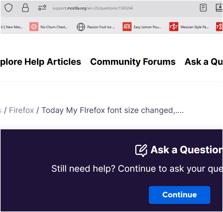The height and width of the screenshot is (212, 223).
Task: Open the No-Churn Chest... bookmark
Action: click(x=49, y=27)
